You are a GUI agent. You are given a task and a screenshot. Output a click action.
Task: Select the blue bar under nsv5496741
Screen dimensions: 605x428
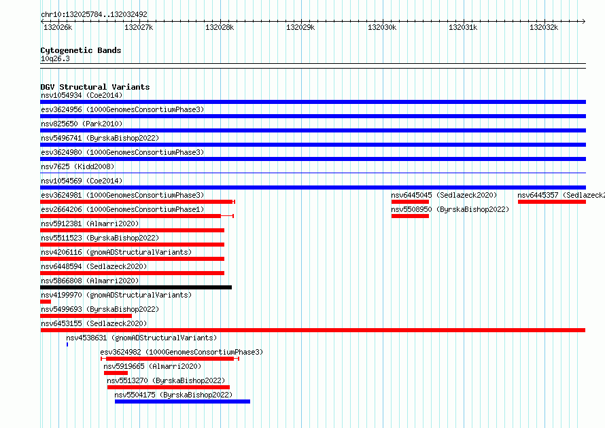click(313, 145)
